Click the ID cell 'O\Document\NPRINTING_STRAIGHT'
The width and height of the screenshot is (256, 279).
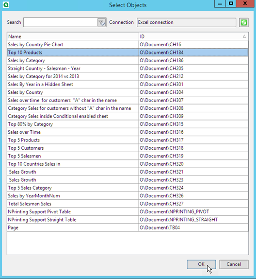point(193,220)
